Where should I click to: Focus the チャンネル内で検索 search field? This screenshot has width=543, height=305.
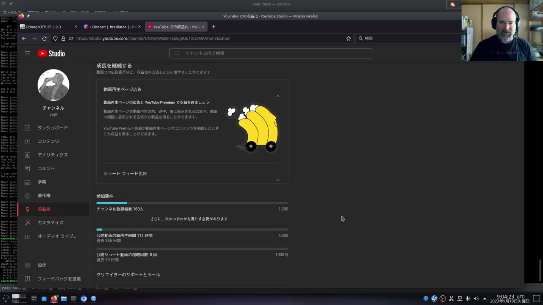[271, 53]
